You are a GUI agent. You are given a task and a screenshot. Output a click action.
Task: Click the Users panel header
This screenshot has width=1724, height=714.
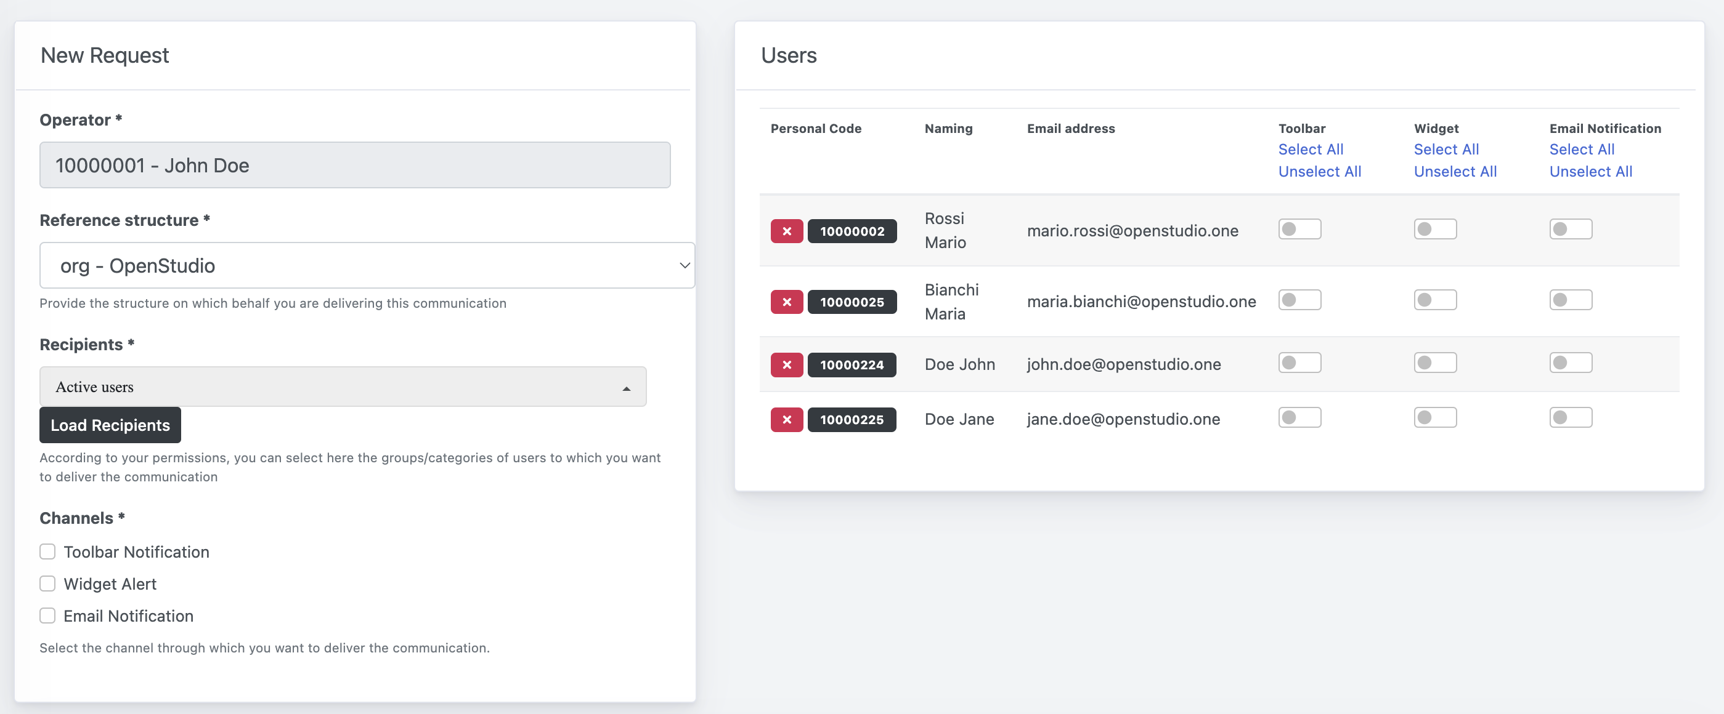787,53
